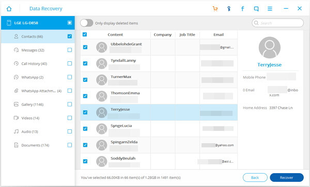Click TyndallLanny's avatar icon

click(102, 63)
